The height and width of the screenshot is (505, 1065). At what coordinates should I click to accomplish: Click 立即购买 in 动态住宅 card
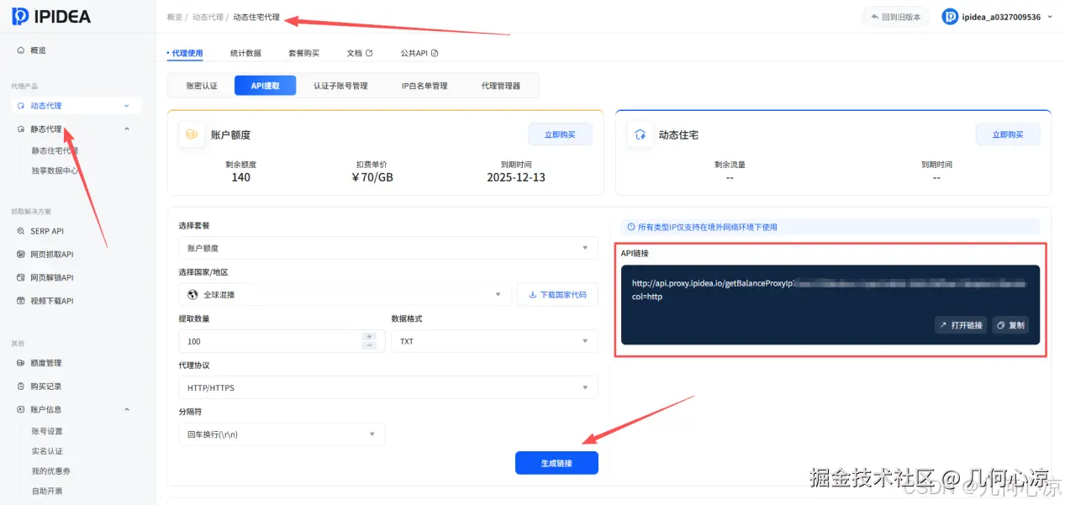(1008, 134)
